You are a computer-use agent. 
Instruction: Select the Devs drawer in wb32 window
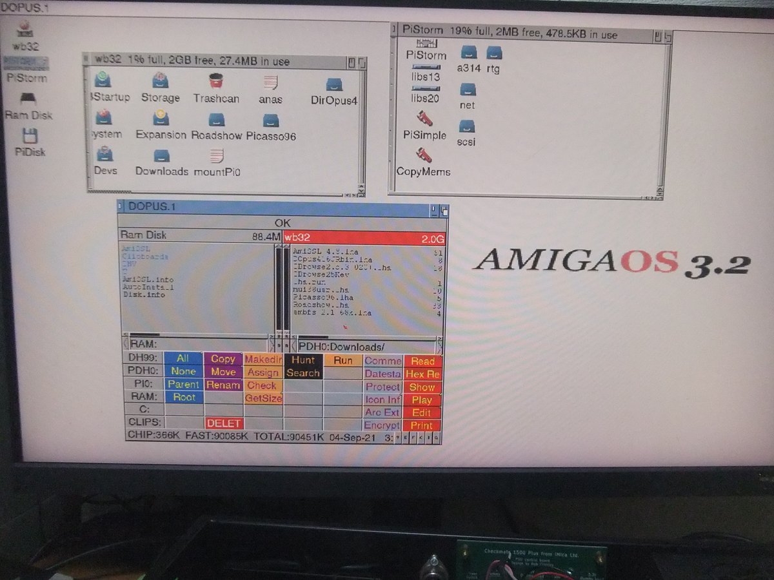104,153
